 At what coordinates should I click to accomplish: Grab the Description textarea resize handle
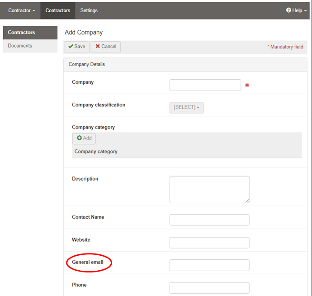247,201
